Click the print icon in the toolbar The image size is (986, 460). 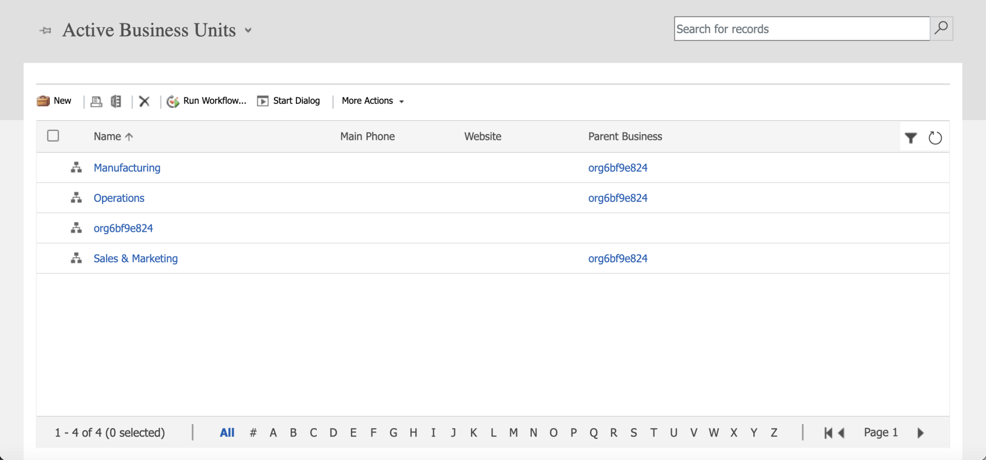(x=96, y=101)
